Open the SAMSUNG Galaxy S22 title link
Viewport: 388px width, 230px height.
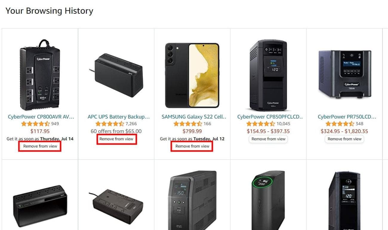(x=194, y=117)
